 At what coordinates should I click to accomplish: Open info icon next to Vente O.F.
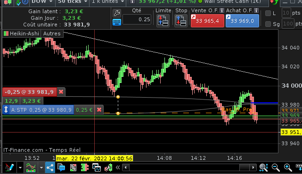pos(222,10)
